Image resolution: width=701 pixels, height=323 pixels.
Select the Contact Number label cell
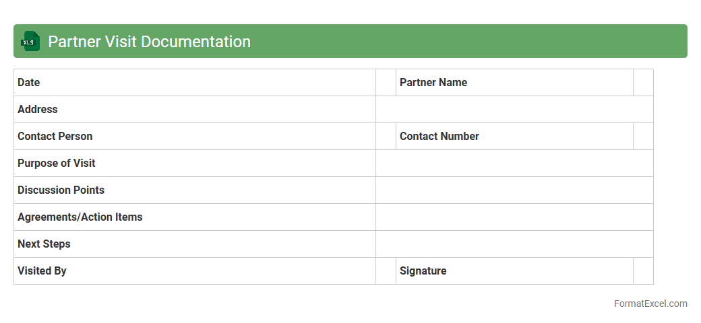coord(514,137)
